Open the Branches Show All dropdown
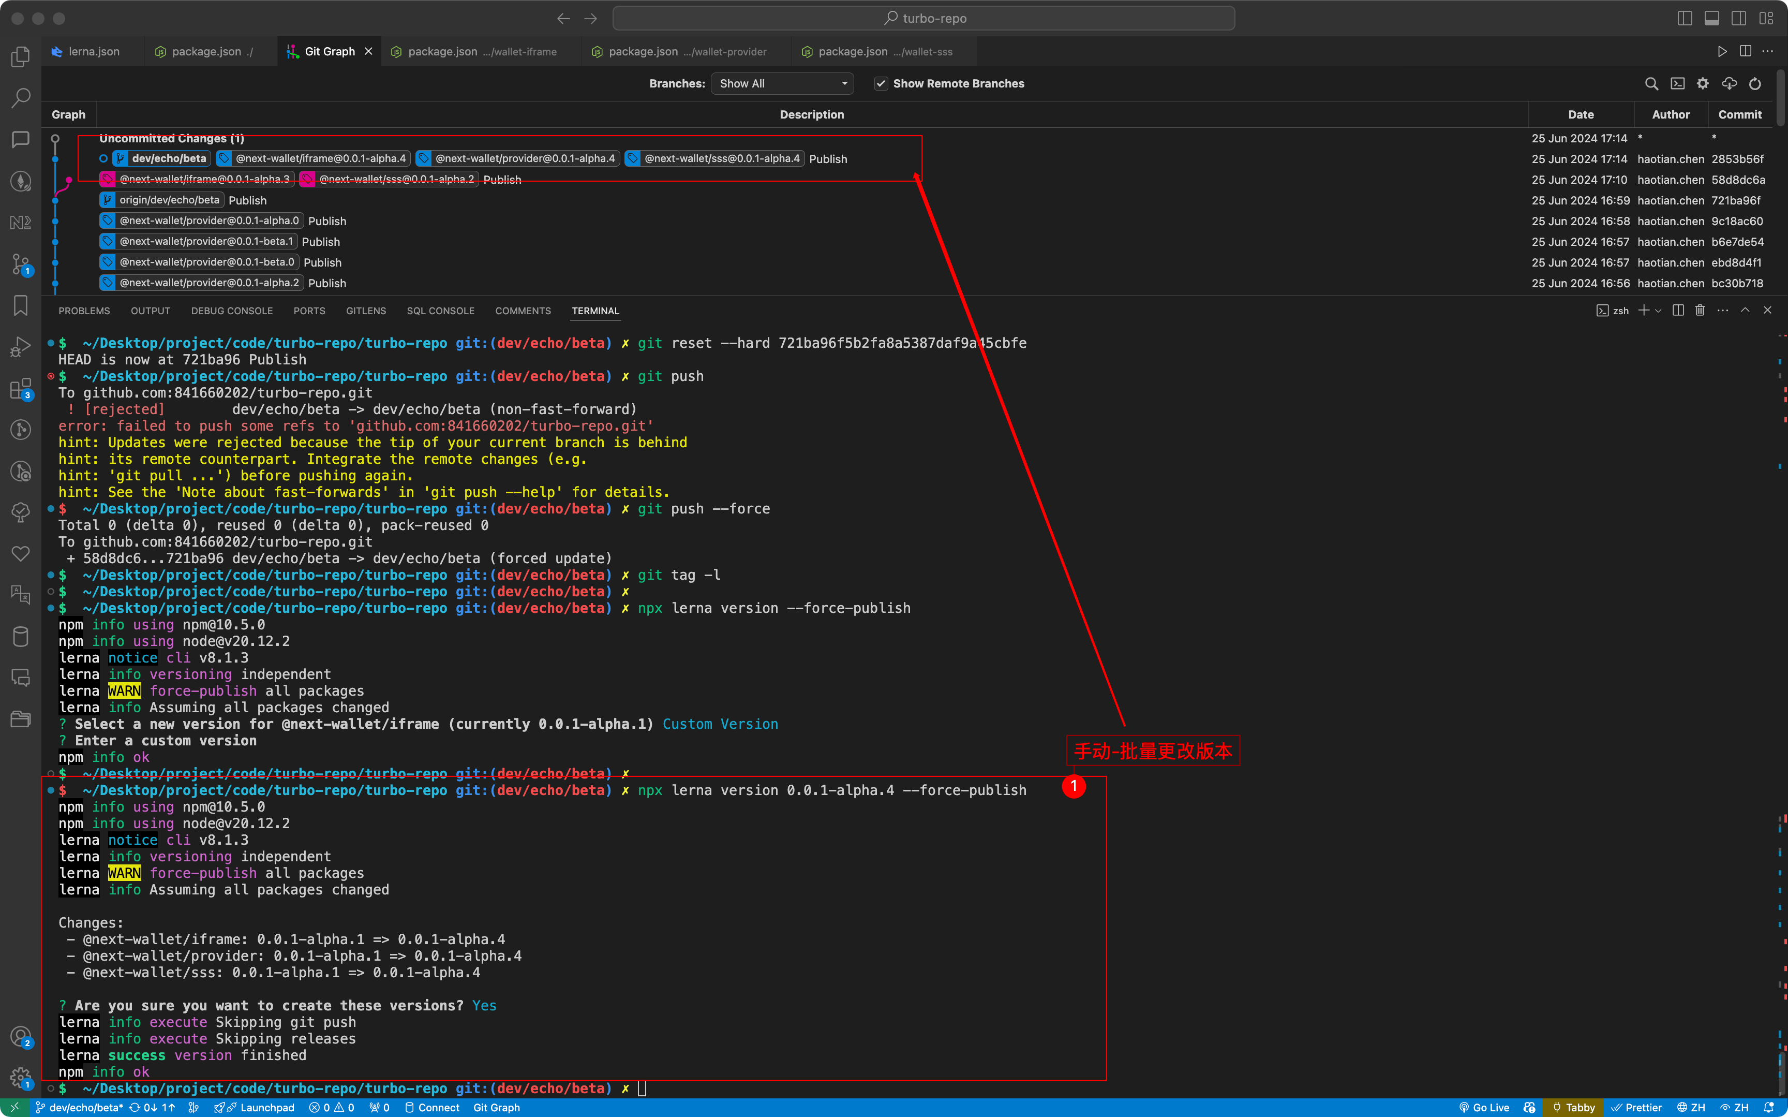1788x1117 pixels. coord(782,83)
